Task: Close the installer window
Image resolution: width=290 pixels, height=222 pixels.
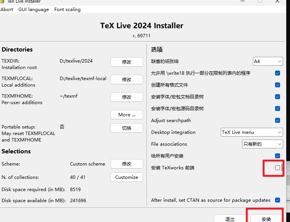Action: [x=277, y=1]
